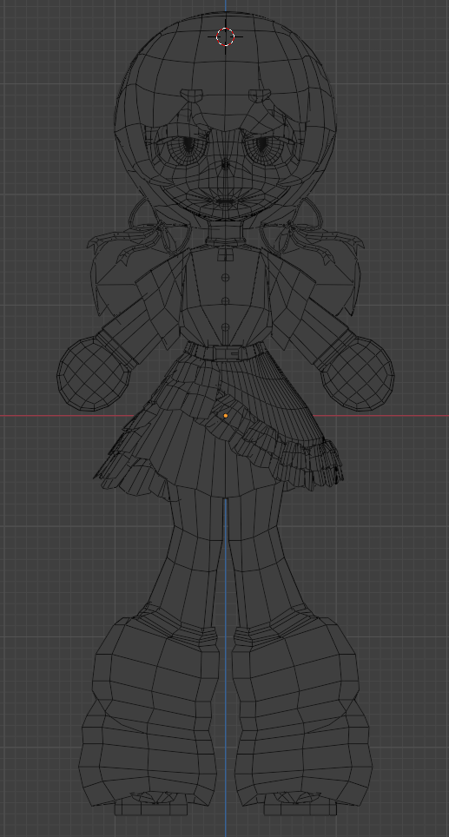
Task: Click the character's mouth on the face
Action: [226, 201]
